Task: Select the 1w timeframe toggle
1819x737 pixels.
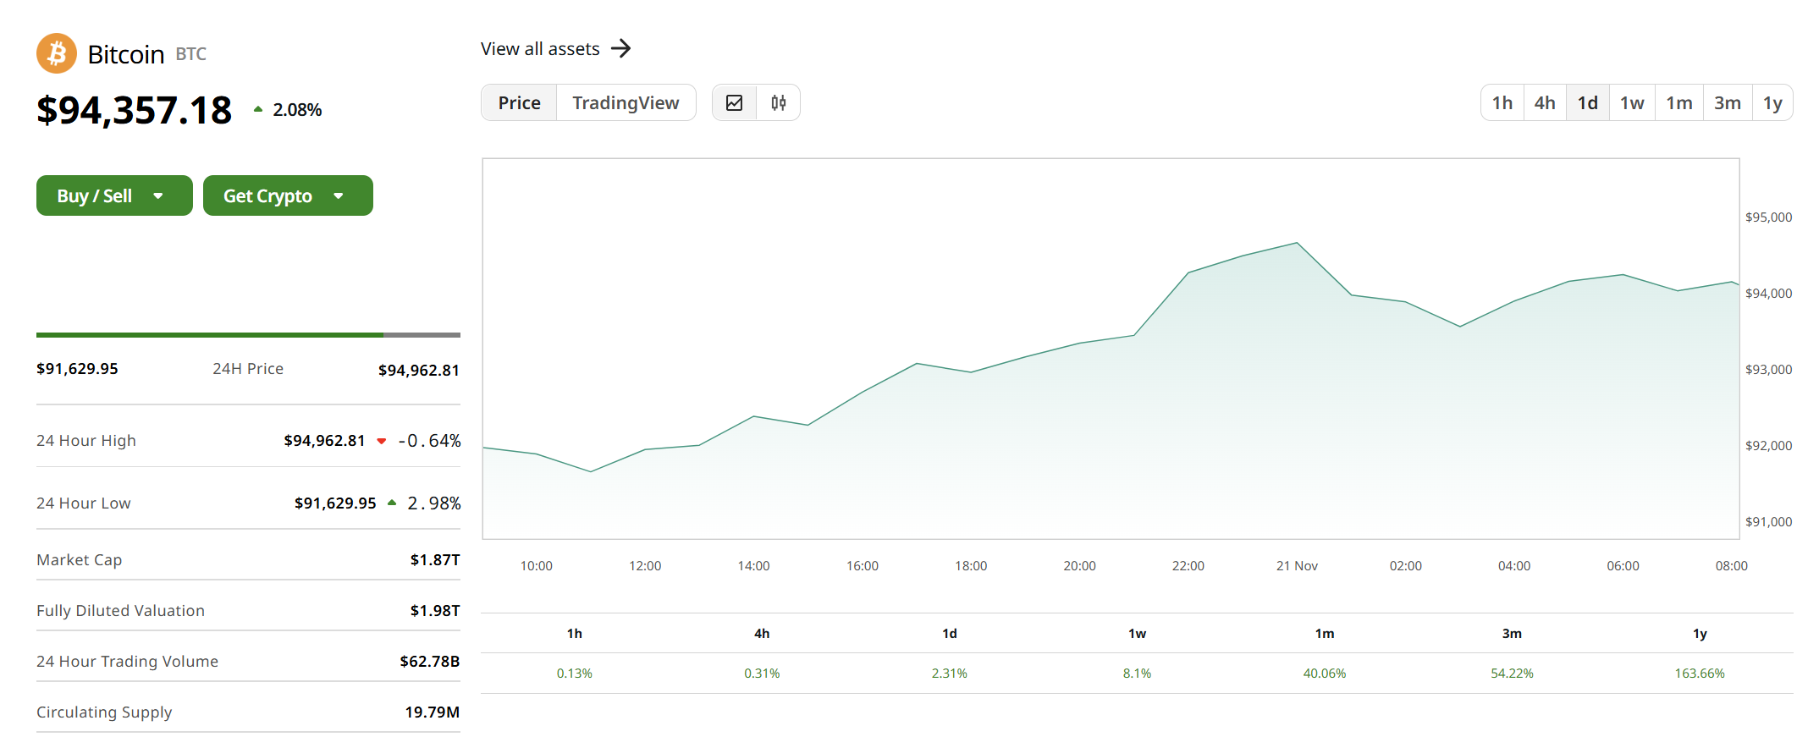Action: pos(1631,102)
